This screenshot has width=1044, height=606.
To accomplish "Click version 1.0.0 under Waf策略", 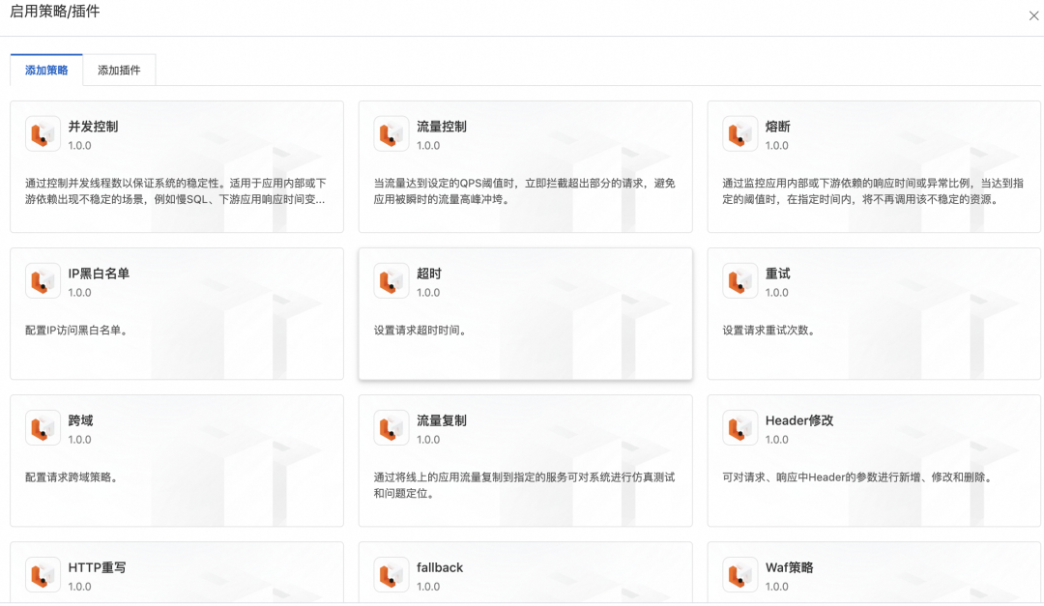I will tap(777, 588).
